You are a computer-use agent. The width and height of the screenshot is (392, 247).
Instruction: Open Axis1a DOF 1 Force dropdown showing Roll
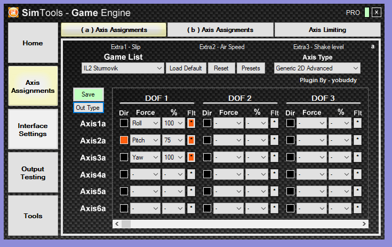pyautogui.click(x=145, y=123)
